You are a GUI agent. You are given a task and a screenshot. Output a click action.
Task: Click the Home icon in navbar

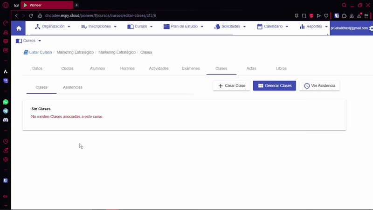tap(19, 28)
